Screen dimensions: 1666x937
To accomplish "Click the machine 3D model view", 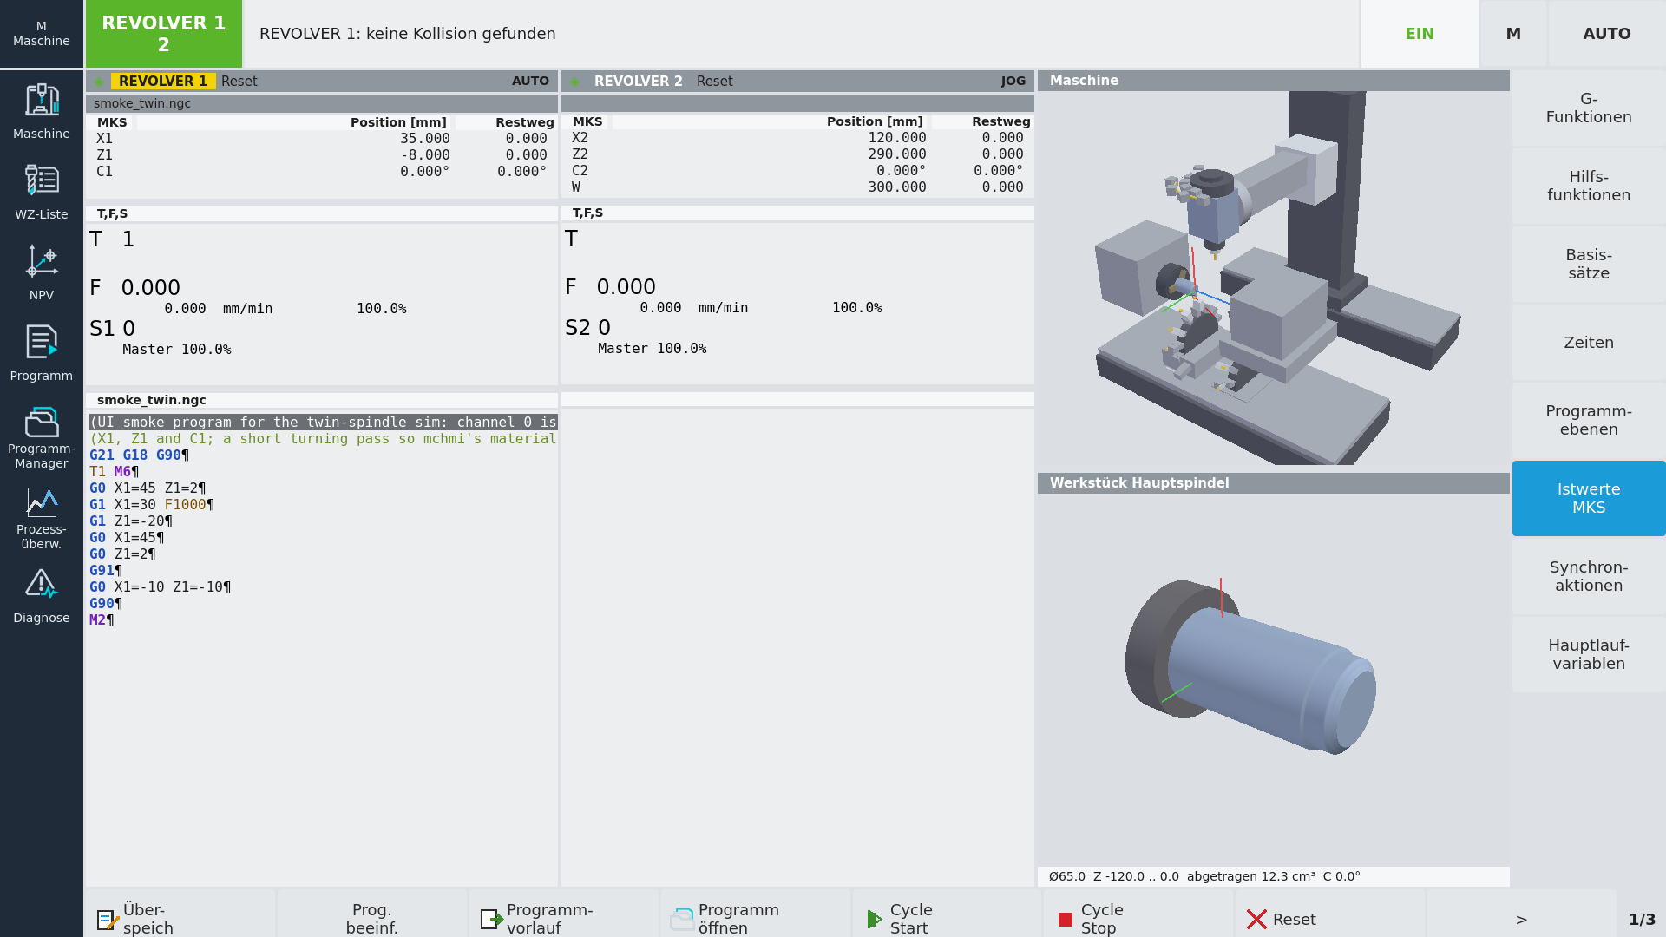I will tap(1273, 278).
